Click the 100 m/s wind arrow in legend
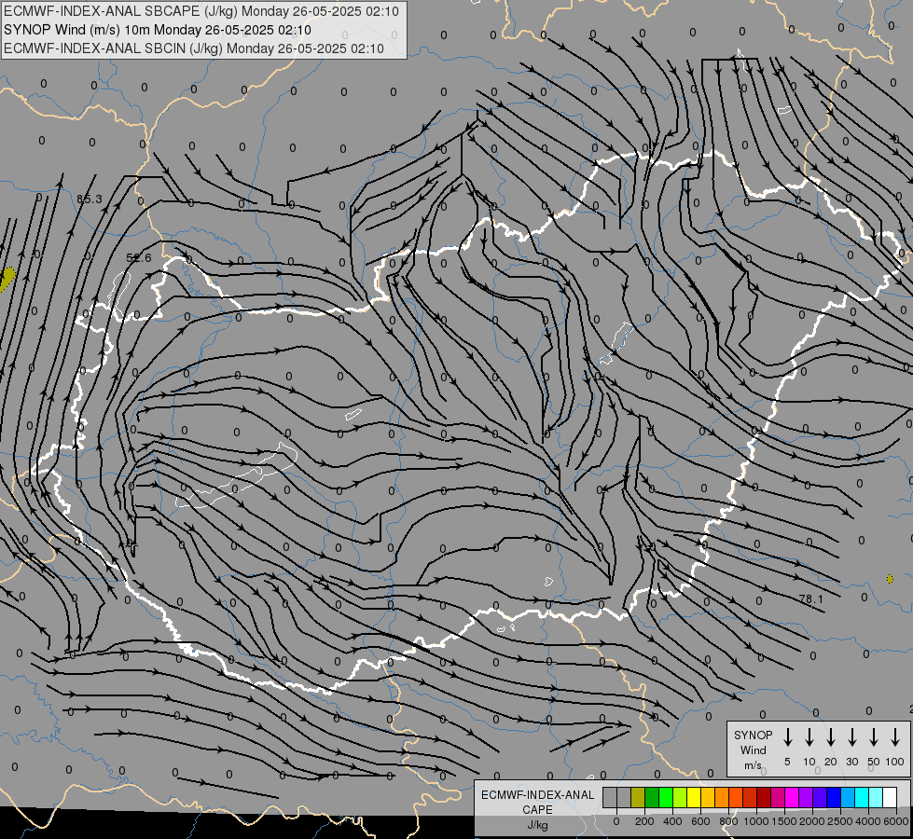Image resolution: width=913 pixels, height=839 pixels. tap(895, 737)
